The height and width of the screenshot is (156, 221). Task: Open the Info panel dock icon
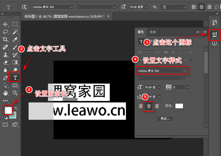(x=214, y=43)
